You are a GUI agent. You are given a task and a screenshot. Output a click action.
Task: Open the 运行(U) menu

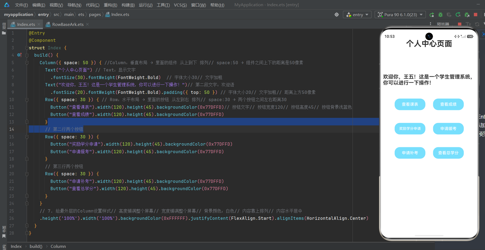(146, 5)
